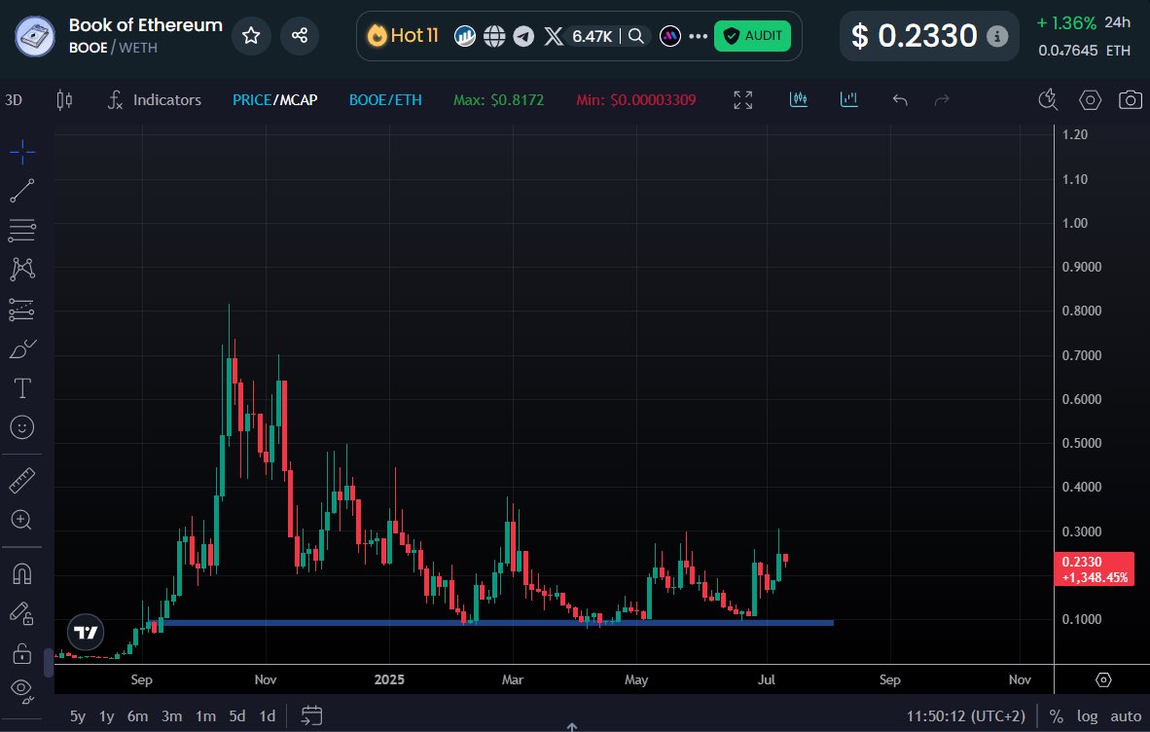Click the magnifier search icon in socials bar

click(x=636, y=35)
